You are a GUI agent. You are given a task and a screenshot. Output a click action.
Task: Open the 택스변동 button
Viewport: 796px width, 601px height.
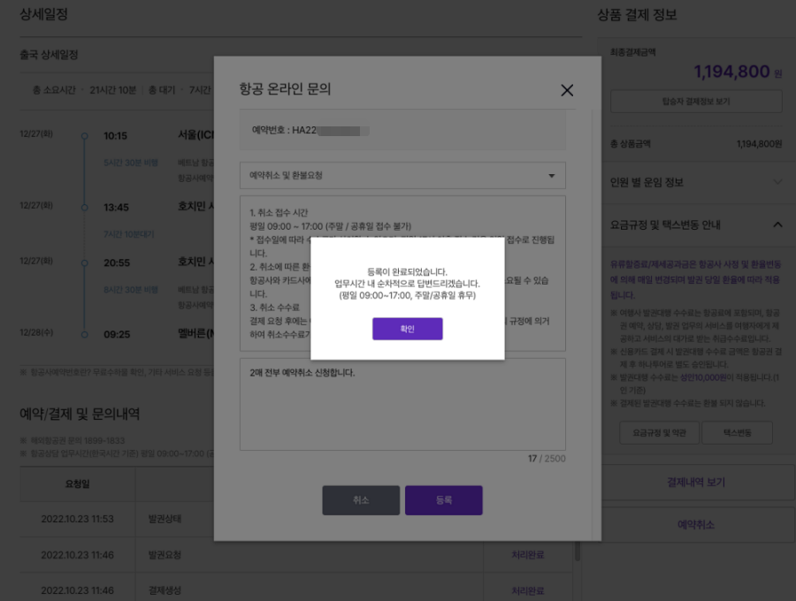point(737,432)
